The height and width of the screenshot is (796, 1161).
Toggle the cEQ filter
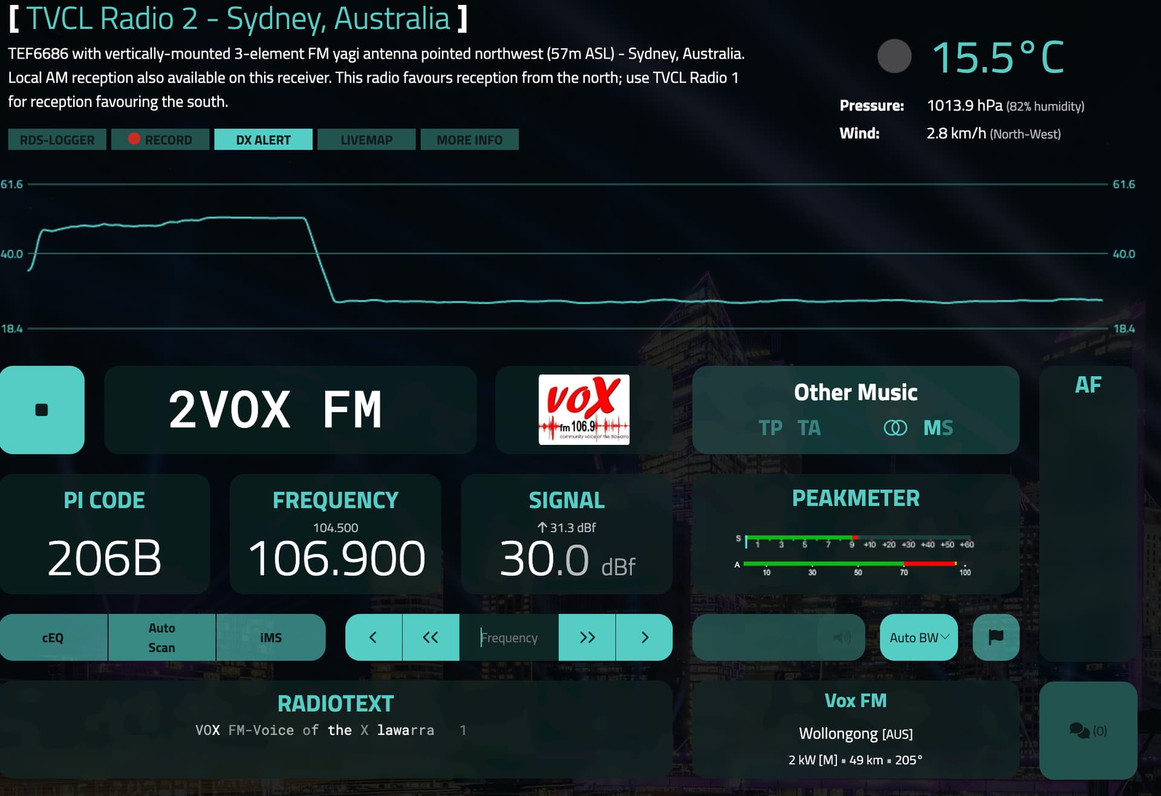tap(53, 637)
